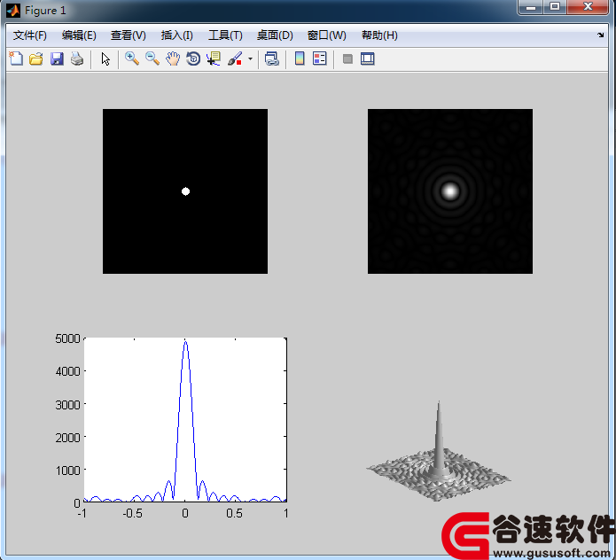Screen dimensions: 616x560
Task: Open the 查看(V) menu
Action: click(128, 35)
